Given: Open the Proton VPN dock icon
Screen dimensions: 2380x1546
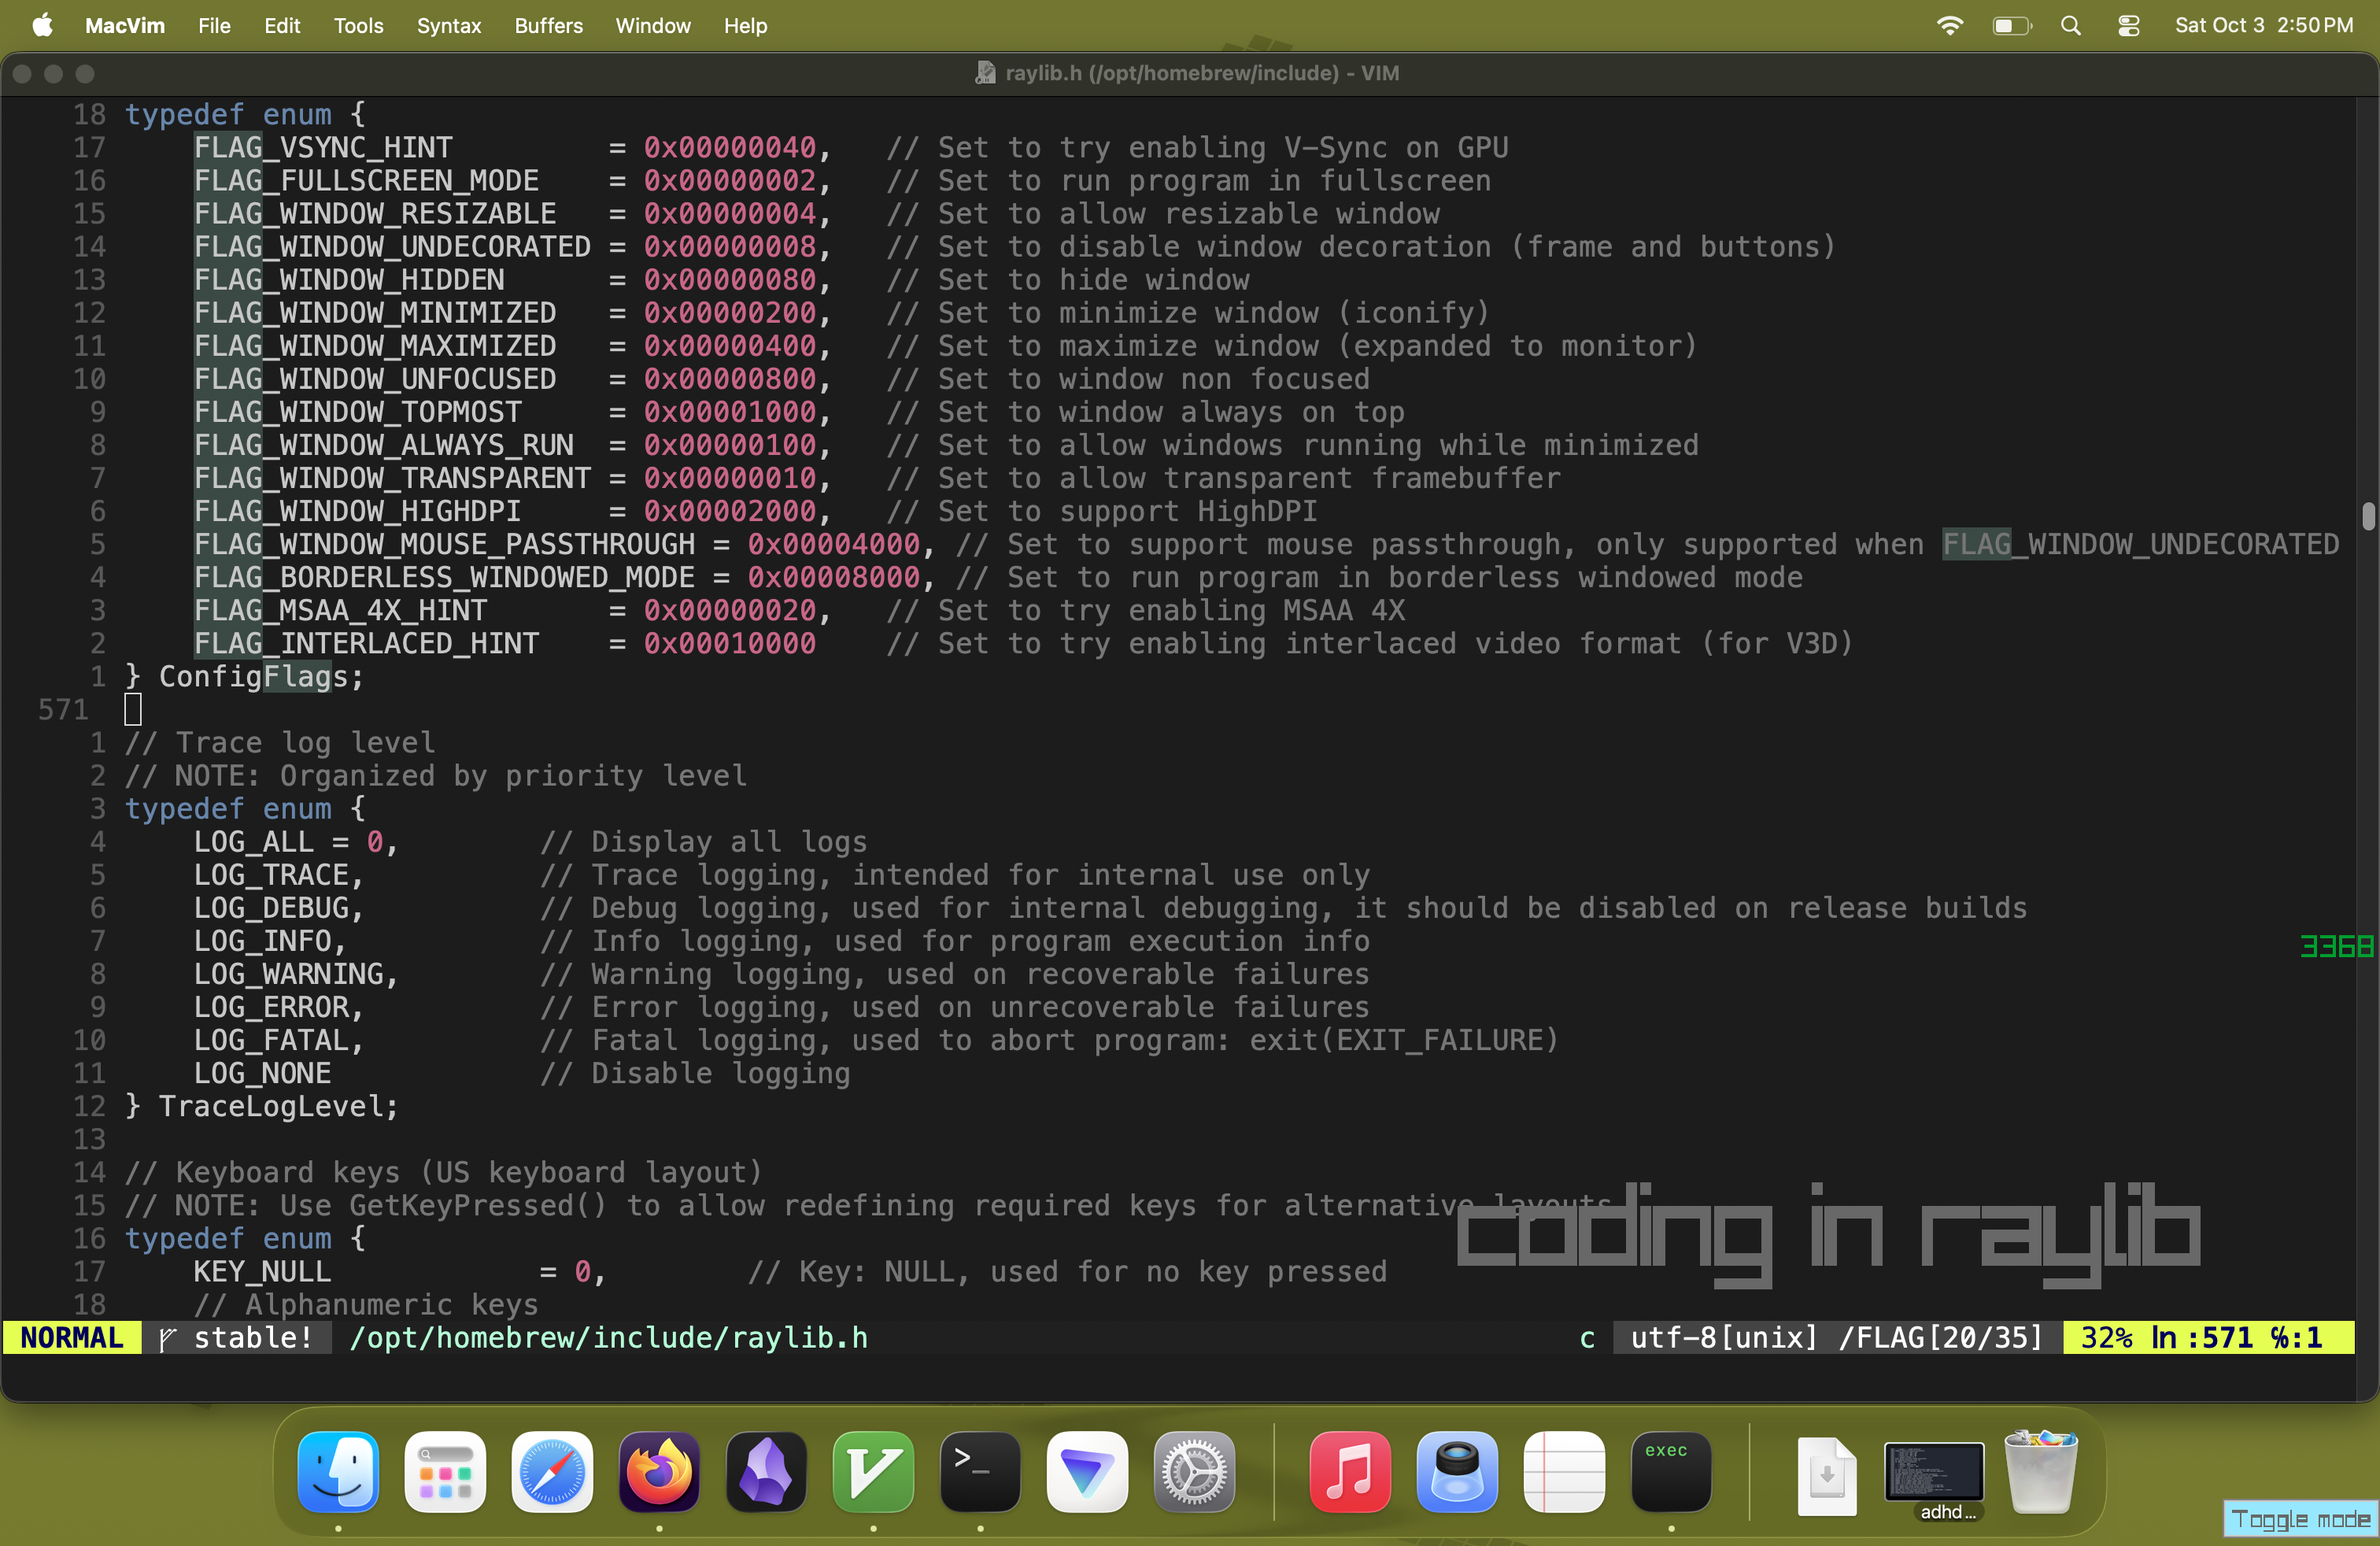Looking at the screenshot, I should tap(1087, 1471).
